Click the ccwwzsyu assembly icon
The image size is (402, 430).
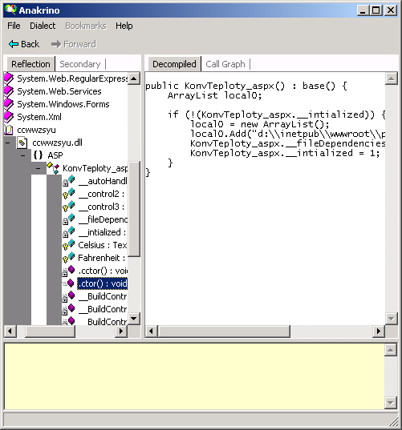(x=9, y=130)
